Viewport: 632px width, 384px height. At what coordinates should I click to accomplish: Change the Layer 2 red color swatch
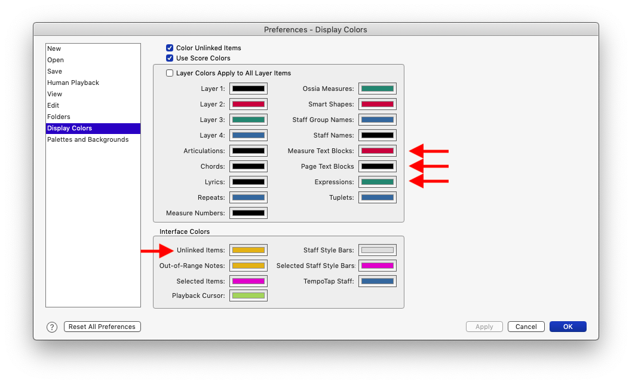[248, 104]
